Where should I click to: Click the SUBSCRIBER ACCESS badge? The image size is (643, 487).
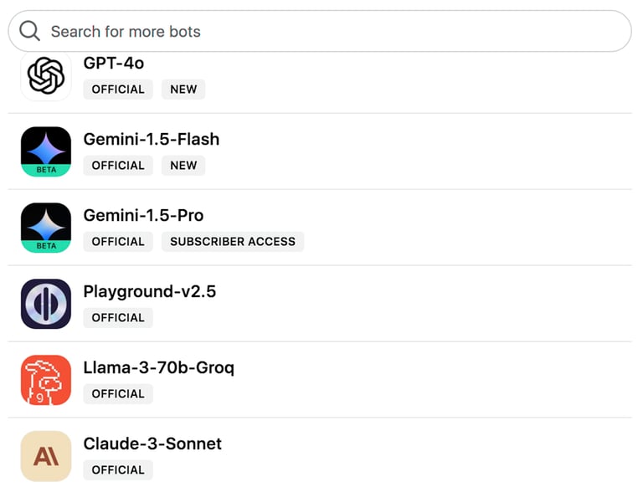pyautogui.click(x=233, y=242)
